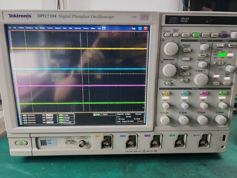237x178 pixels.
Task: Open the Utilities menu dropdown
Action: click(93, 28)
